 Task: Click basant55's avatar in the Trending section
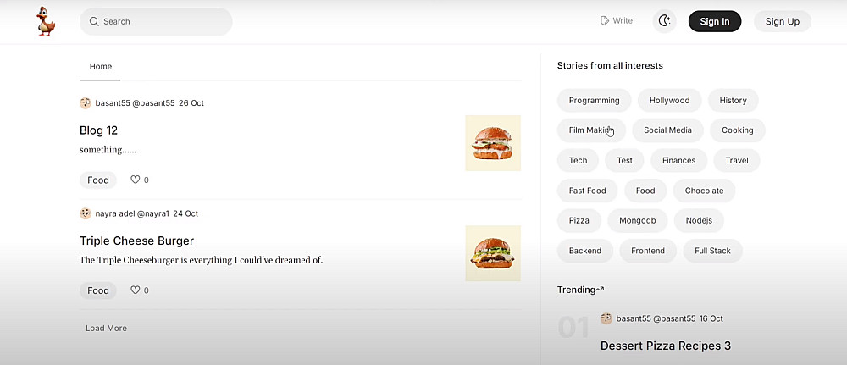pyautogui.click(x=606, y=318)
